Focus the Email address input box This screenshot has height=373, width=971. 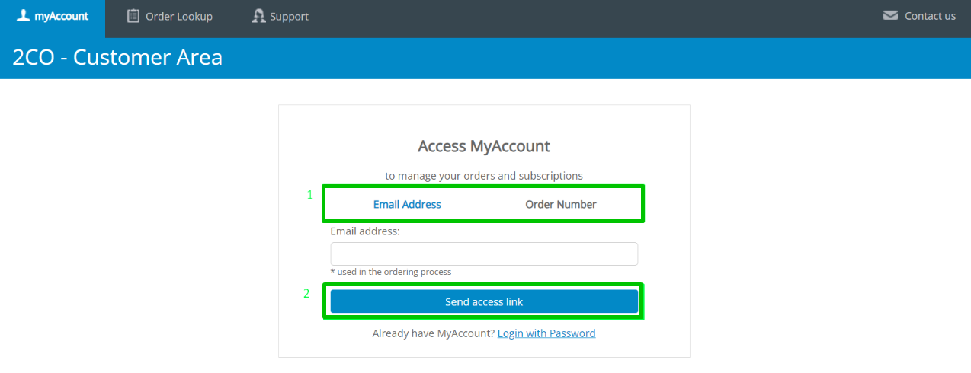point(484,253)
